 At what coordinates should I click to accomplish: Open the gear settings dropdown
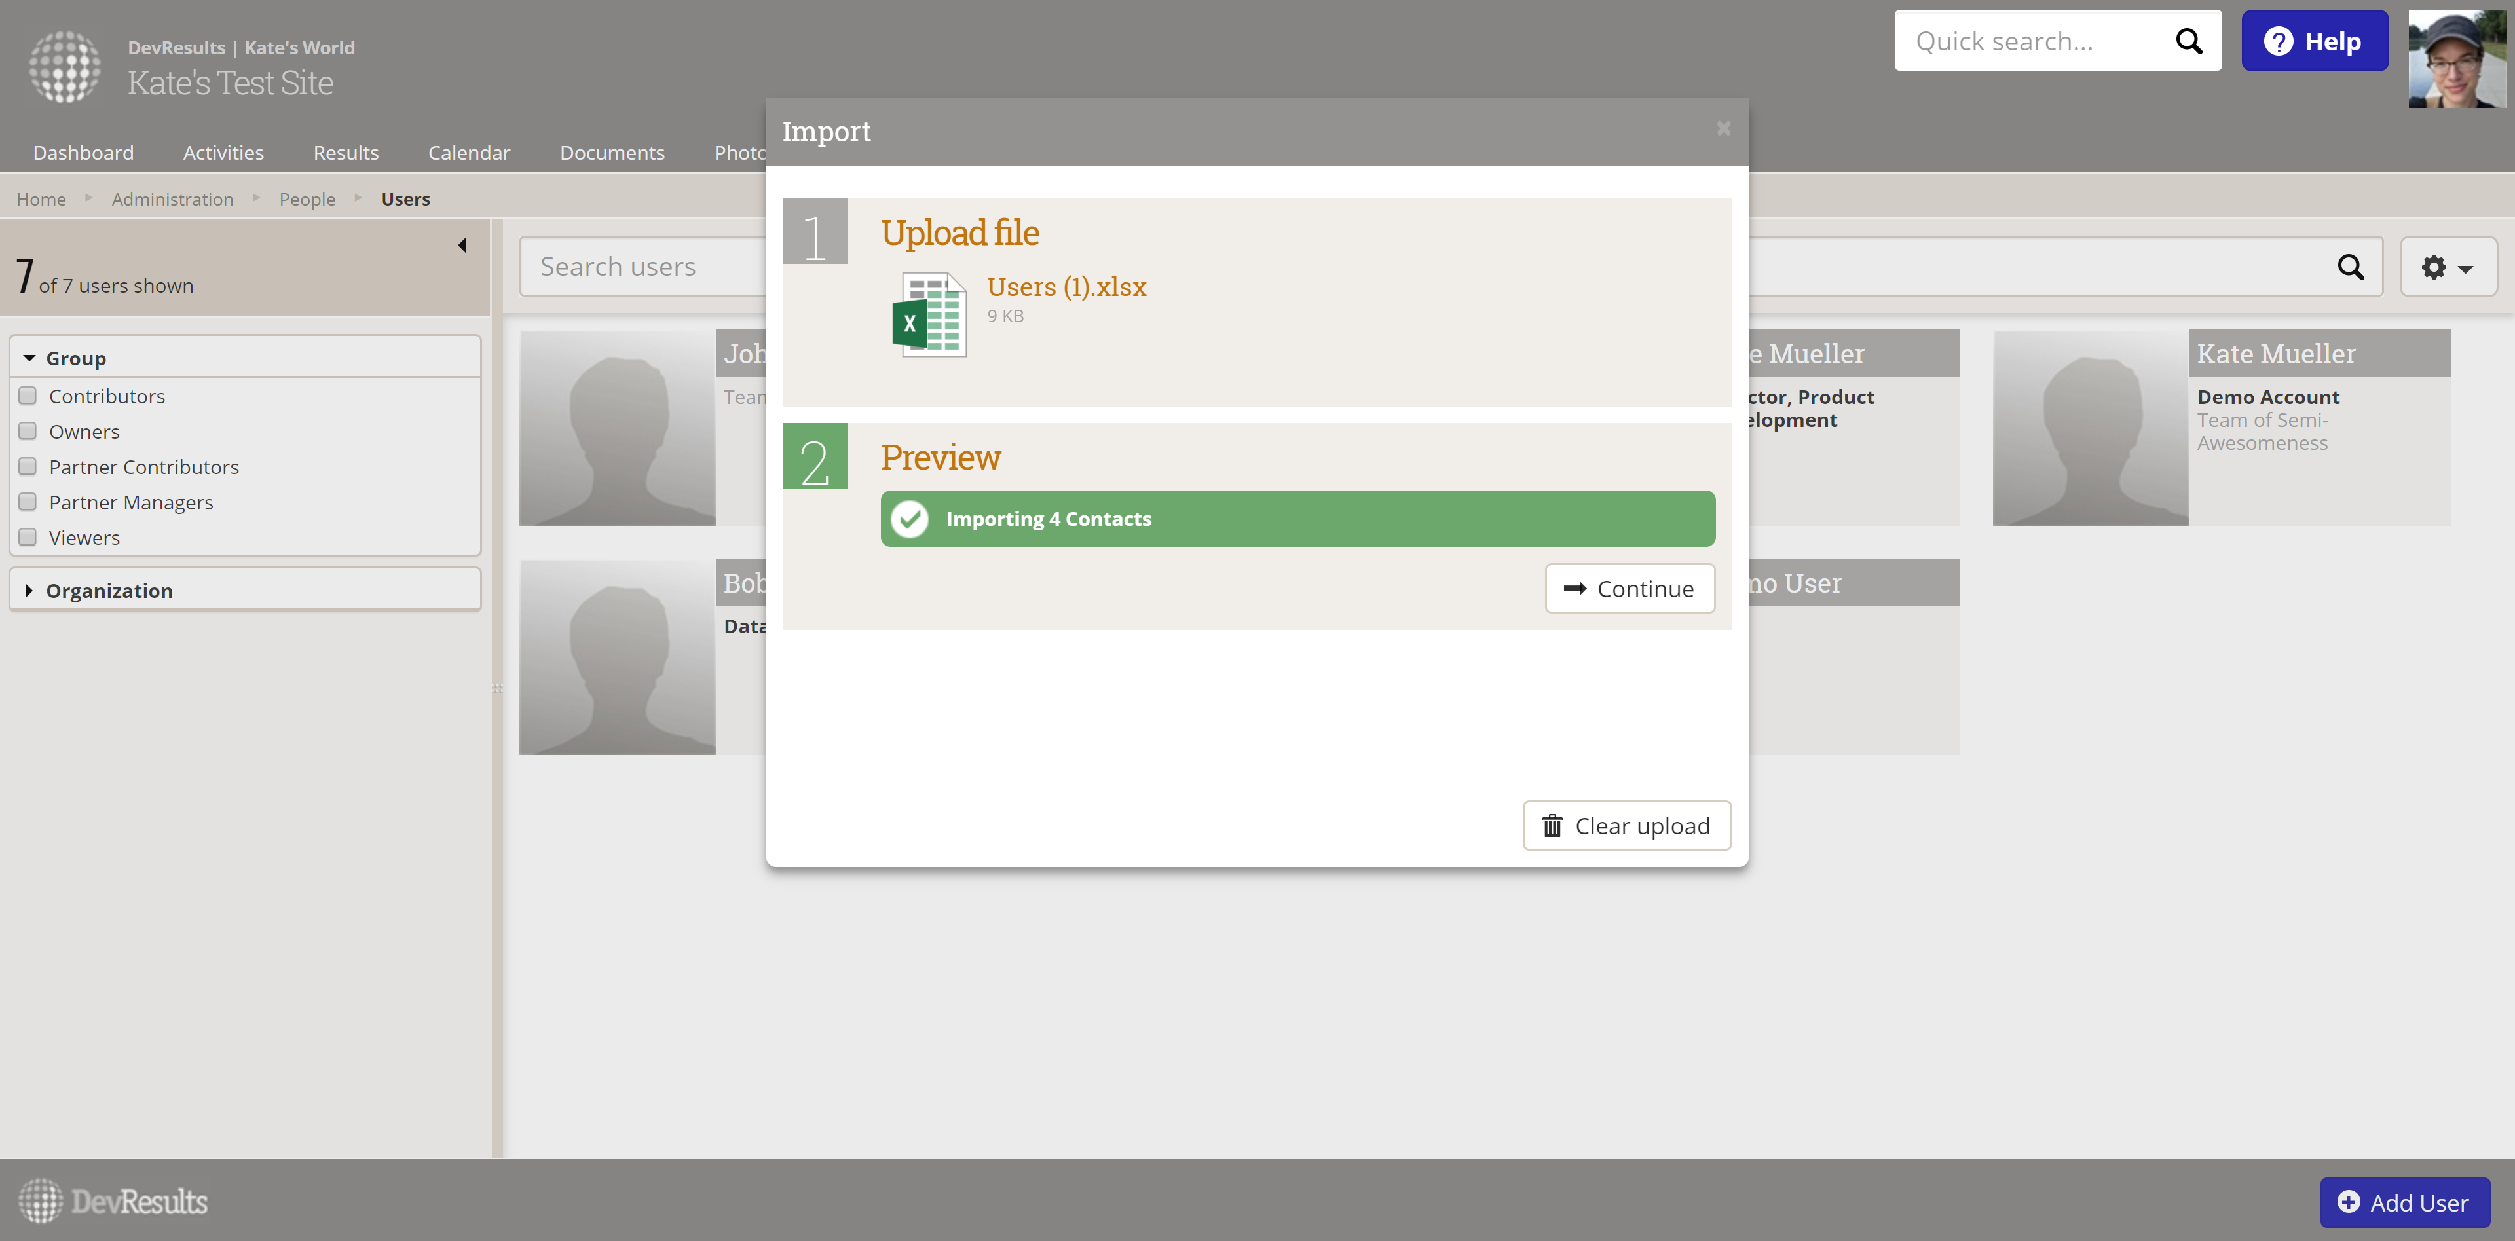click(x=2447, y=267)
